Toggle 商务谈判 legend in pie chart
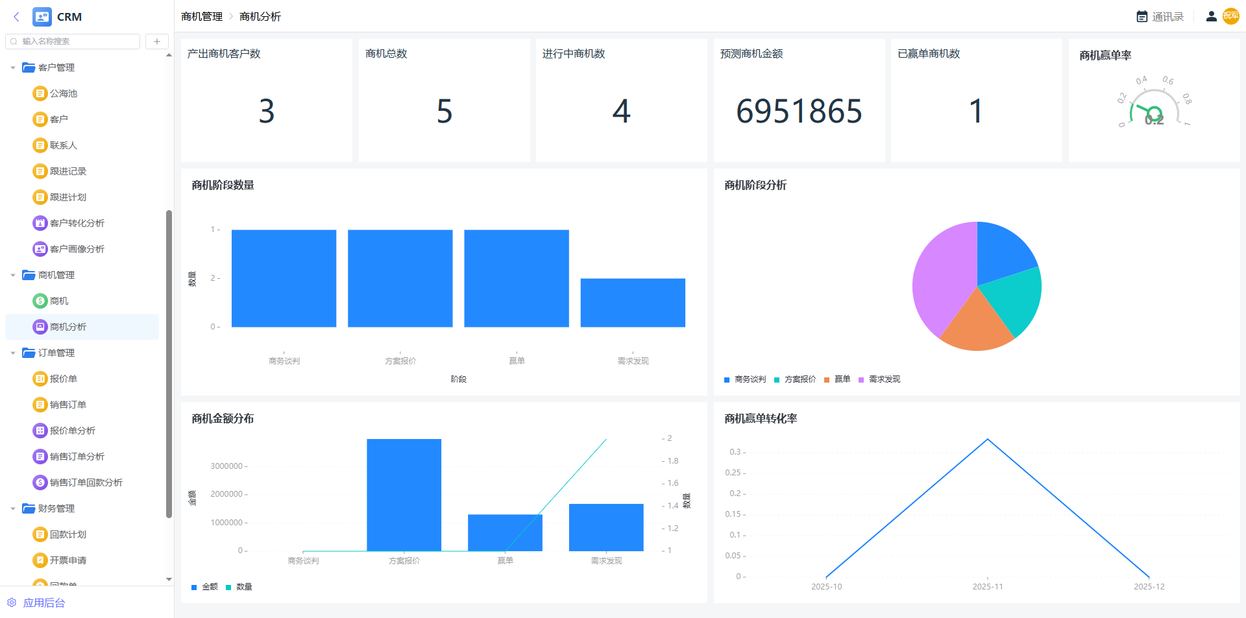 [x=745, y=379]
